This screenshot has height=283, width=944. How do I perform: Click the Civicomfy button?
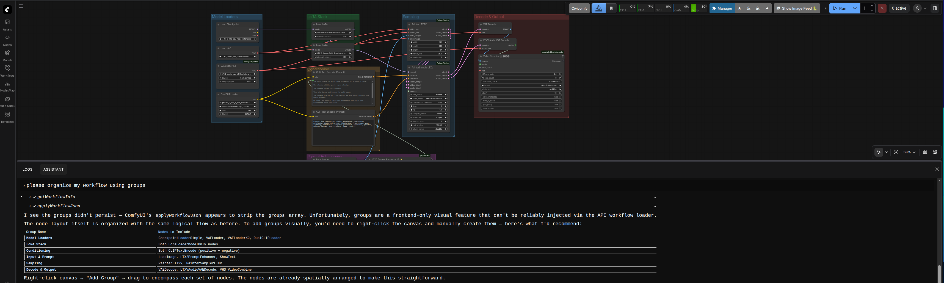point(579,8)
